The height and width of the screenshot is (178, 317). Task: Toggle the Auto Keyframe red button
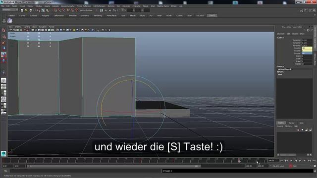coord(291,166)
